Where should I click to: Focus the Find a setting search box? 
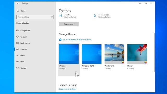tap(35, 17)
